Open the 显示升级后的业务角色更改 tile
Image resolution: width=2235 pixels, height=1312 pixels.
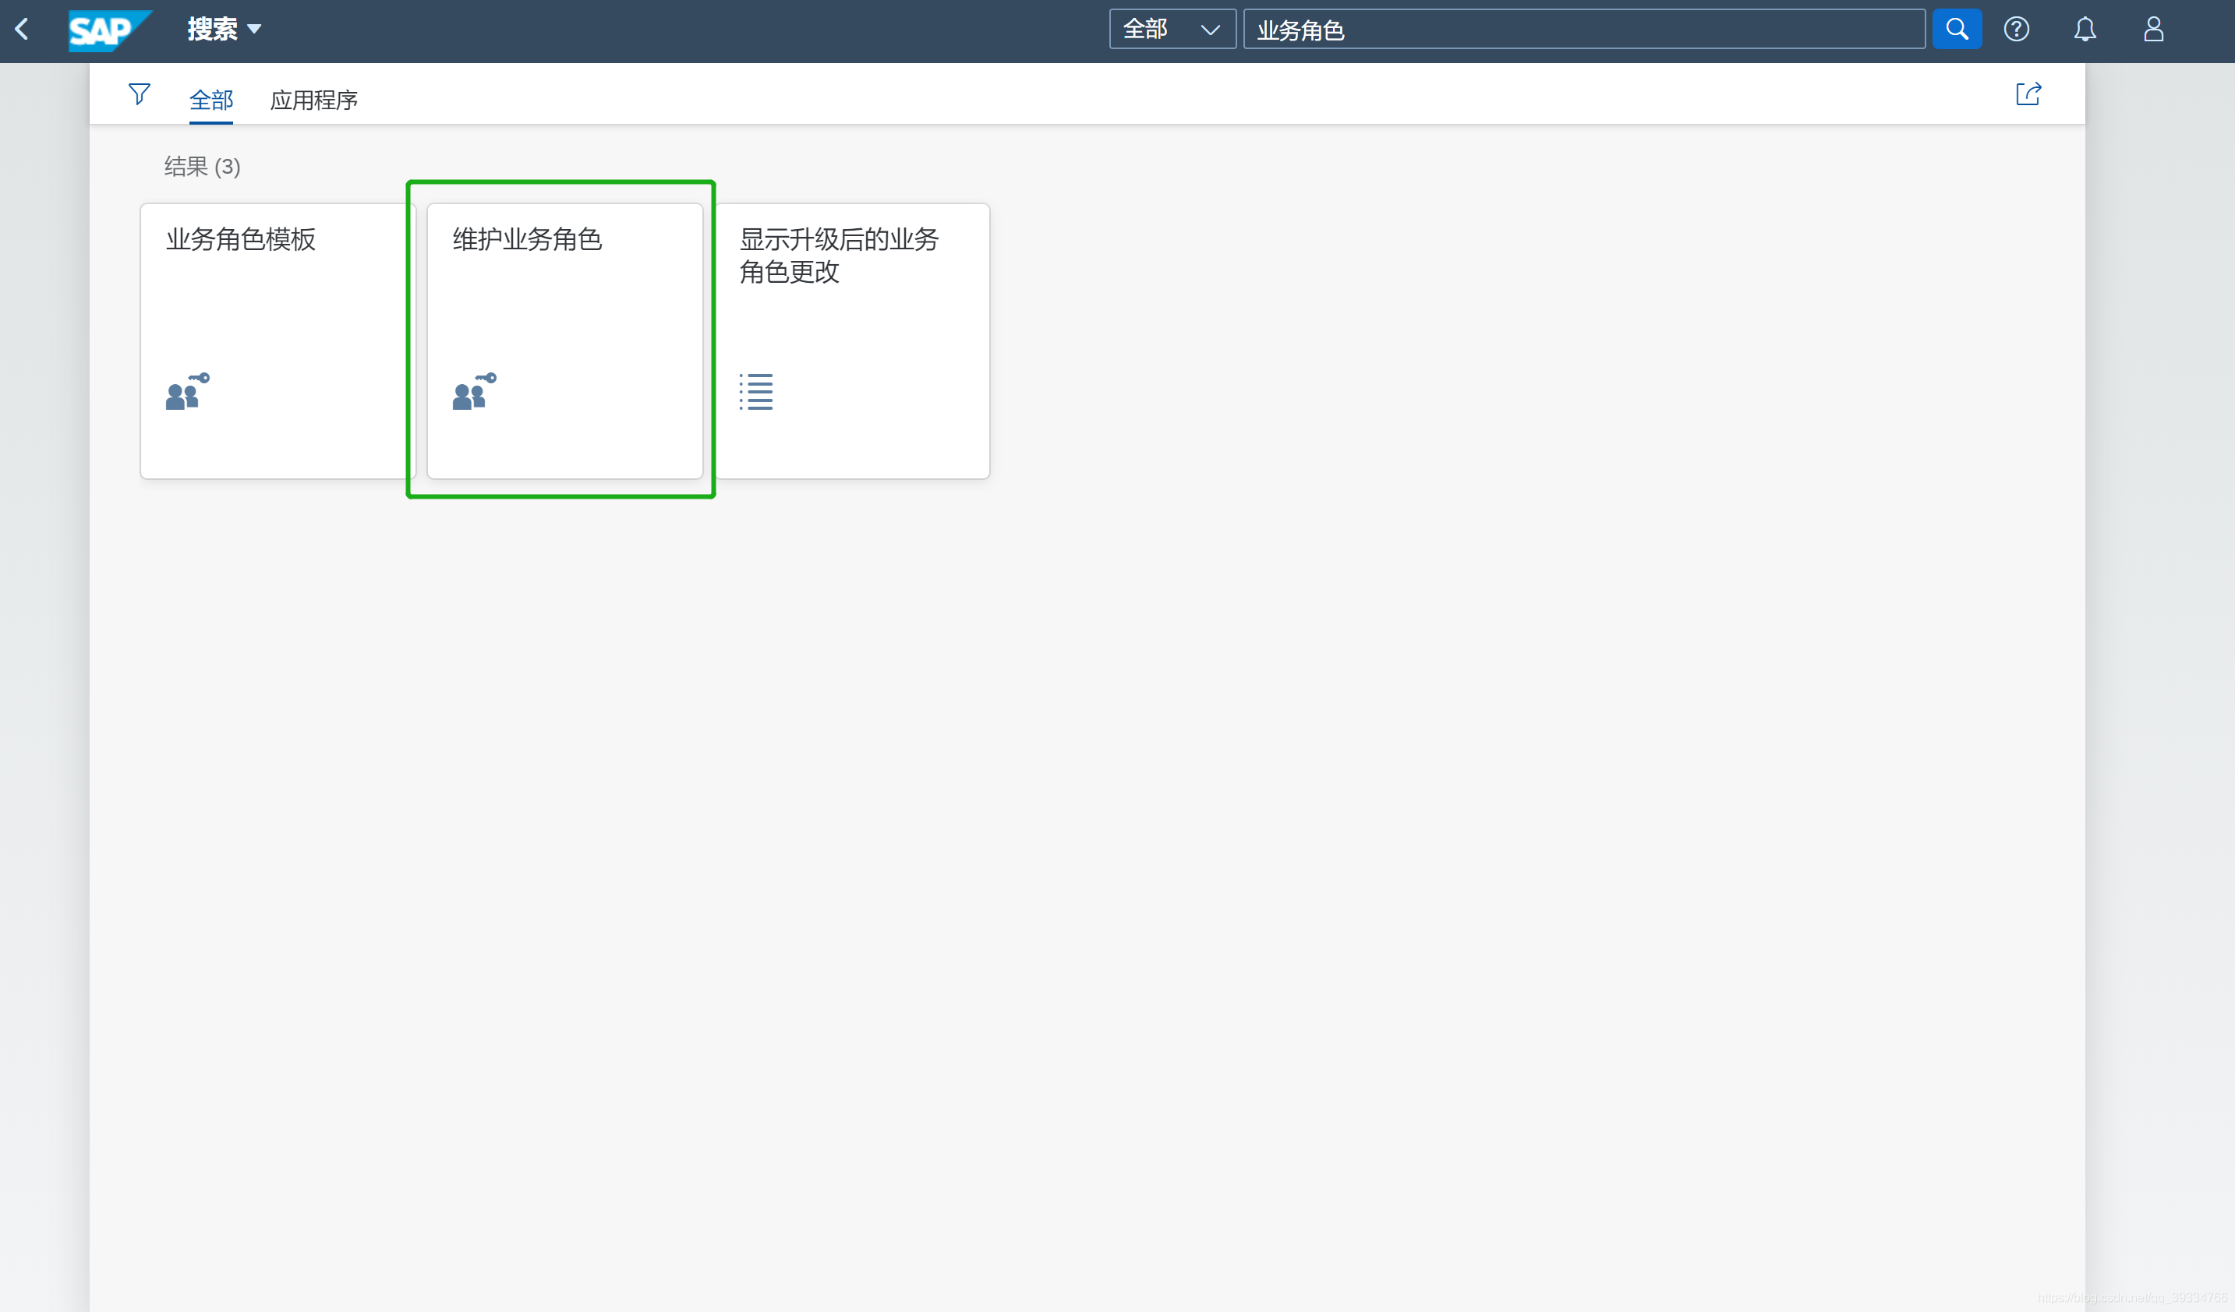point(851,340)
